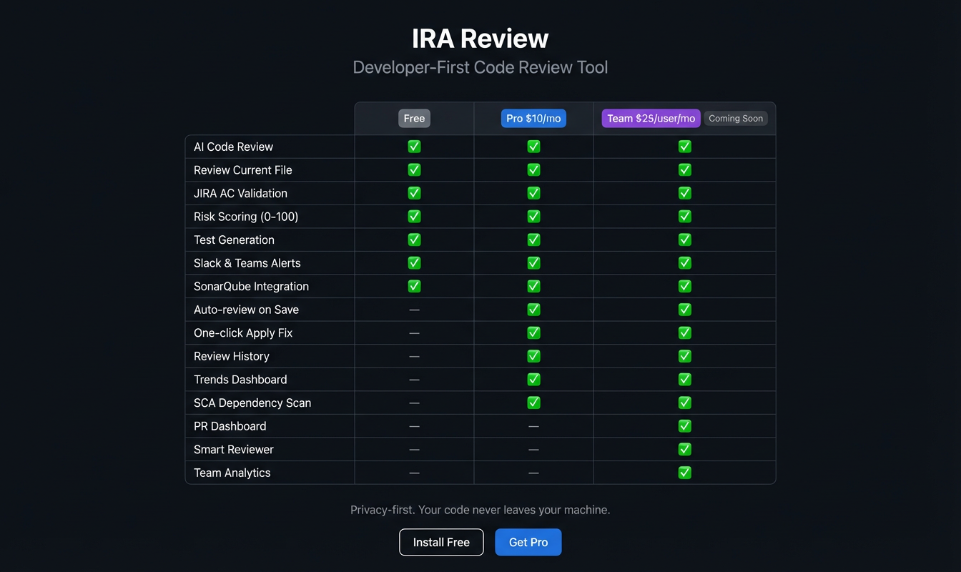Click the Install Free button
Image resolution: width=961 pixels, height=572 pixels.
(x=441, y=542)
